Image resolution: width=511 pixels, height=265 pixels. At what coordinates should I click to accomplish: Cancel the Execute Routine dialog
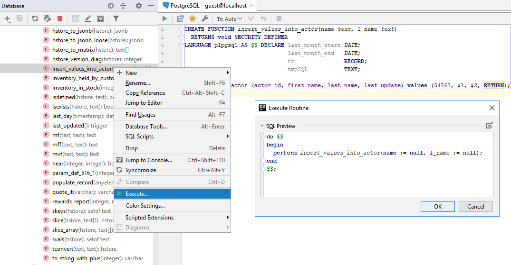pyautogui.click(x=475, y=207)
